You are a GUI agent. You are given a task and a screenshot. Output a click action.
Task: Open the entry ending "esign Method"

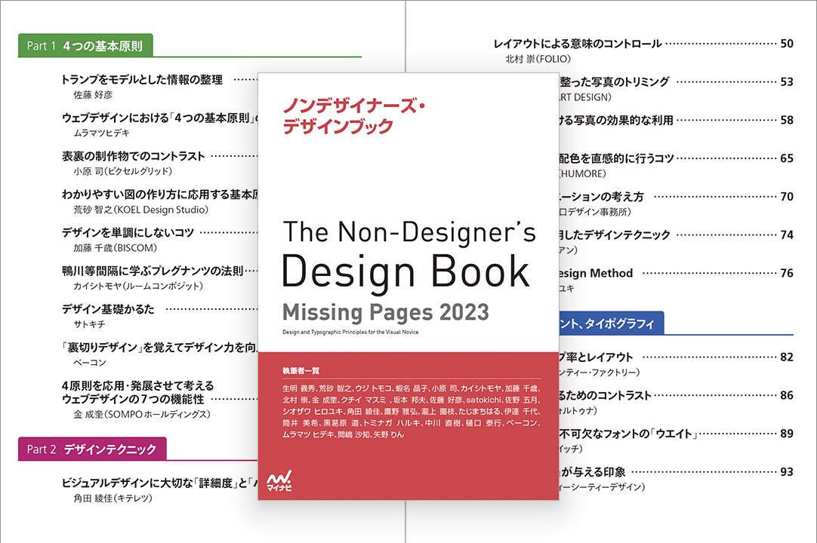point(597,273)
